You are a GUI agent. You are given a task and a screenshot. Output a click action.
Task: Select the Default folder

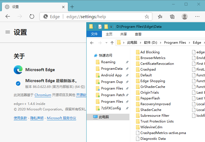(144, 75)
